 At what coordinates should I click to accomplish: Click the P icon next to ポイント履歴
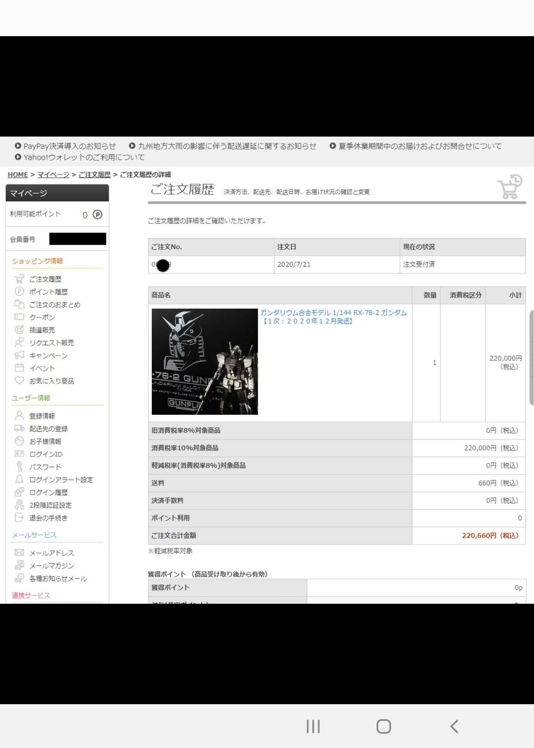[x=19, y=291]
